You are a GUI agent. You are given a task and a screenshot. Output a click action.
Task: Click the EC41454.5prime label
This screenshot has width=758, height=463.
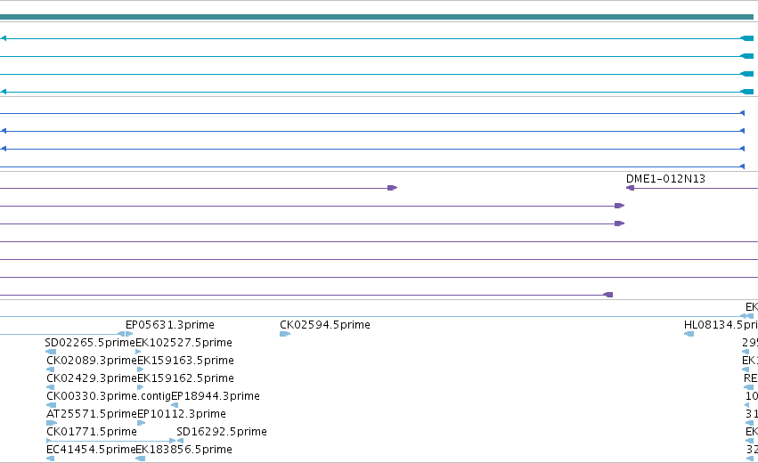(91, 450)
